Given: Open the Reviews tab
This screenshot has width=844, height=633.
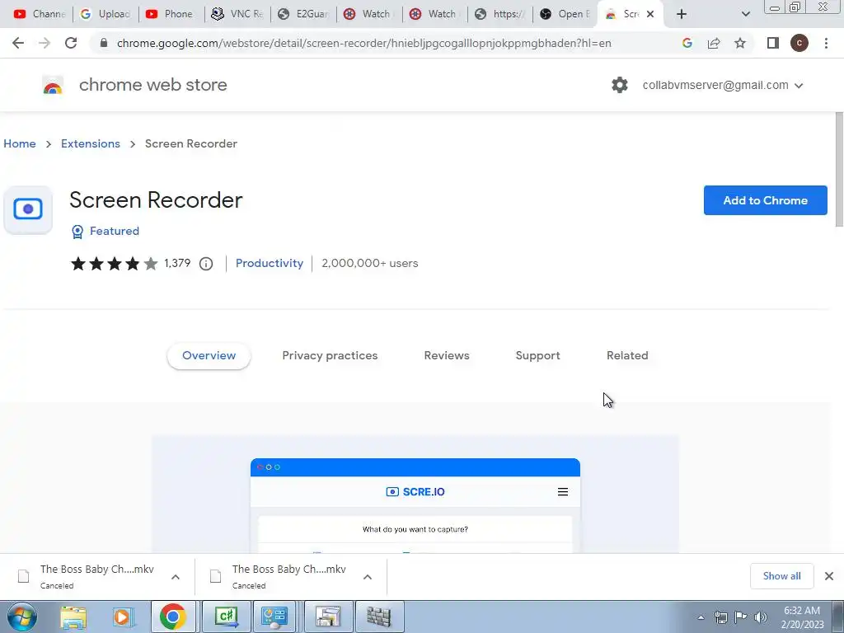Looking at the screenshot, I should [447, 356].
